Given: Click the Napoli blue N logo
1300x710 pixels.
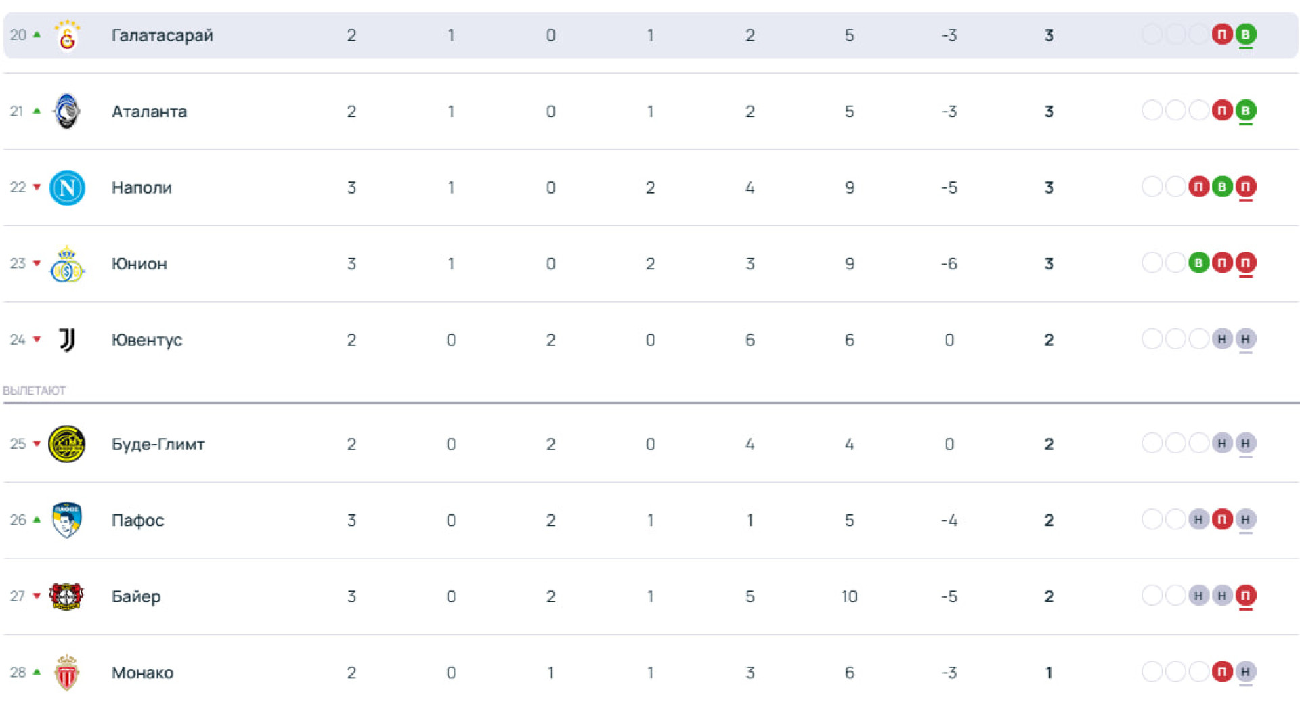Looking at the screenshot, I should pos(67,187).
